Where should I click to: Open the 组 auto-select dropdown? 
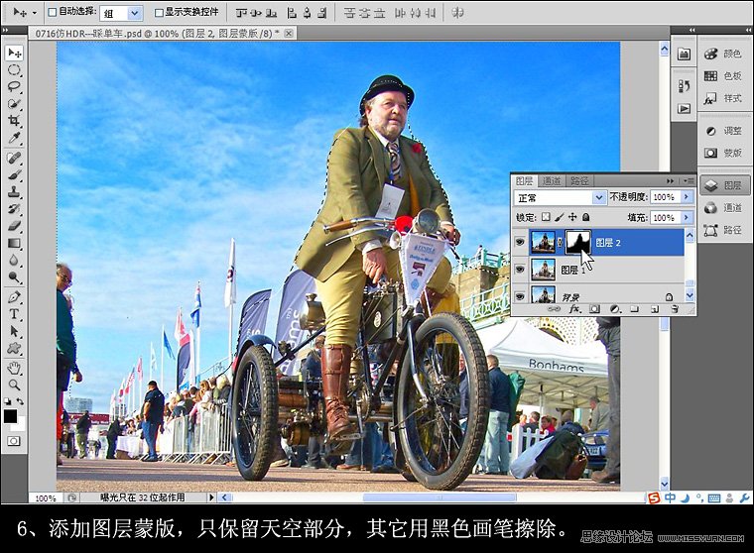135,13
